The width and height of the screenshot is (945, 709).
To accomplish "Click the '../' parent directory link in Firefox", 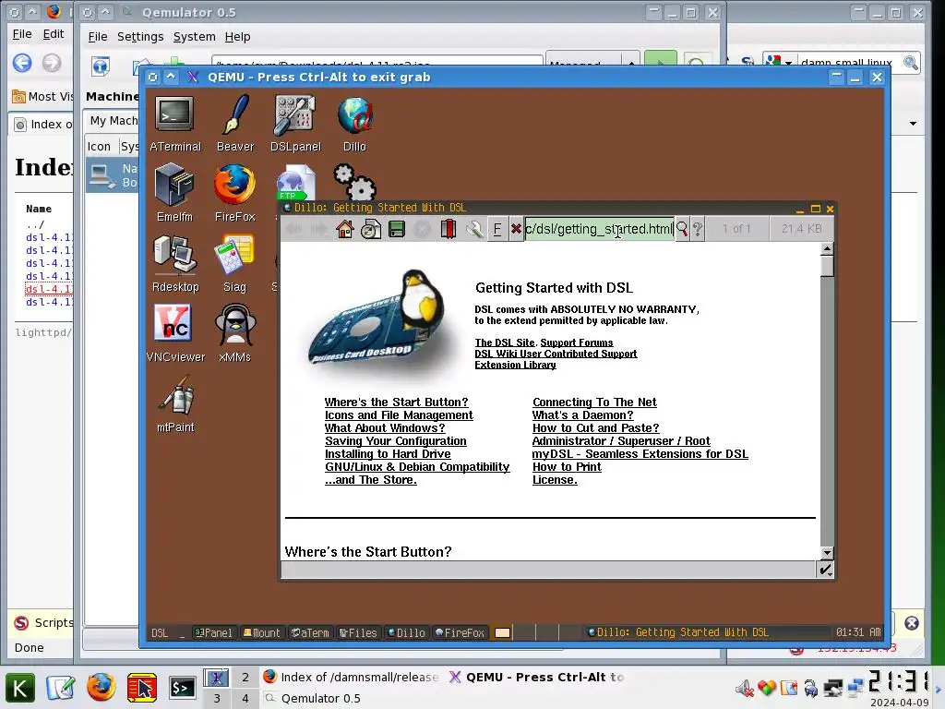I will point(34,224).
